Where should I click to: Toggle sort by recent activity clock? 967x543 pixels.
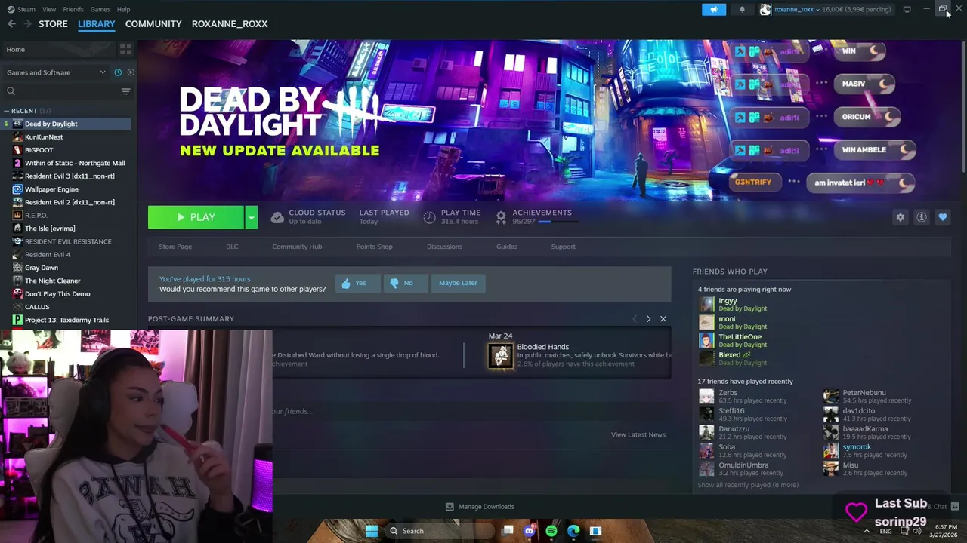pos(118,72)
